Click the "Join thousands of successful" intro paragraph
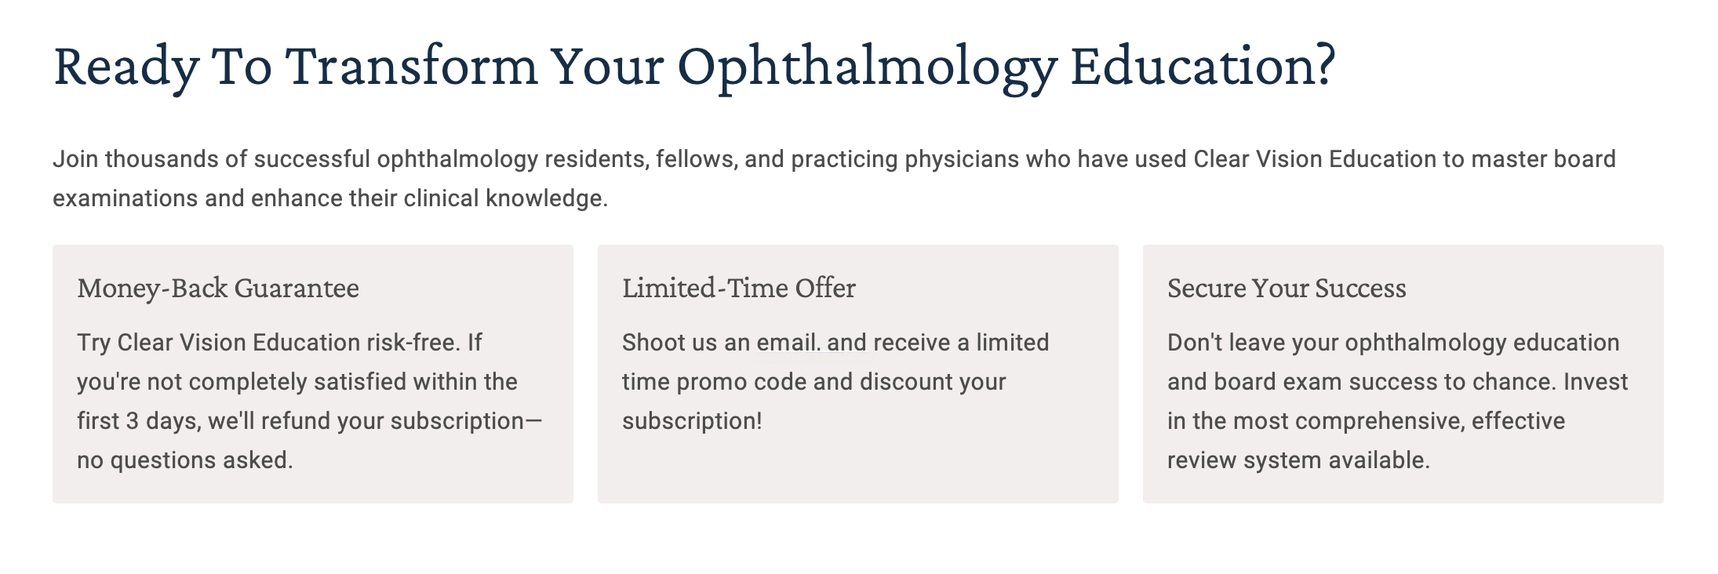 (834, 178)
